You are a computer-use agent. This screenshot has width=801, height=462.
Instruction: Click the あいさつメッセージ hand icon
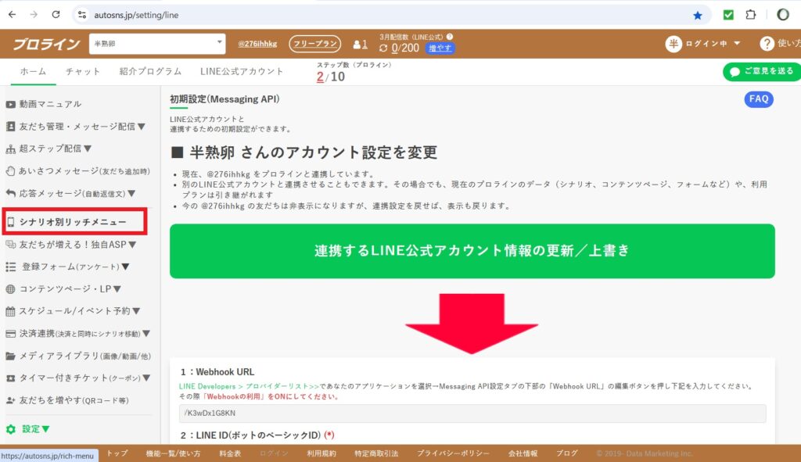(x=10, y=171)
